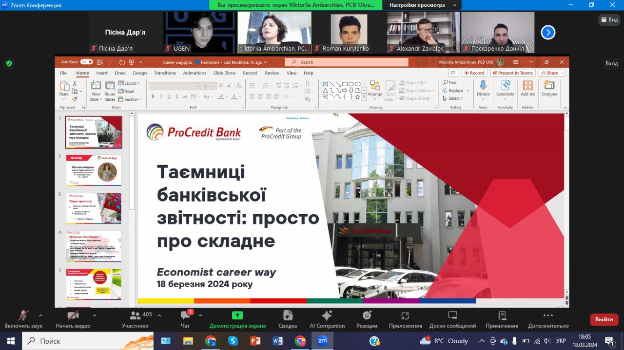Screen dimensions: 624x350
Task: Open the Transitions ribbon tab
Action: click(x=165, y=73)
